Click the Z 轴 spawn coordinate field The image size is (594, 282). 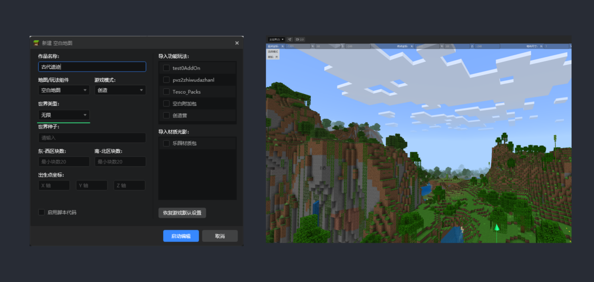click(x=129, y=186)
